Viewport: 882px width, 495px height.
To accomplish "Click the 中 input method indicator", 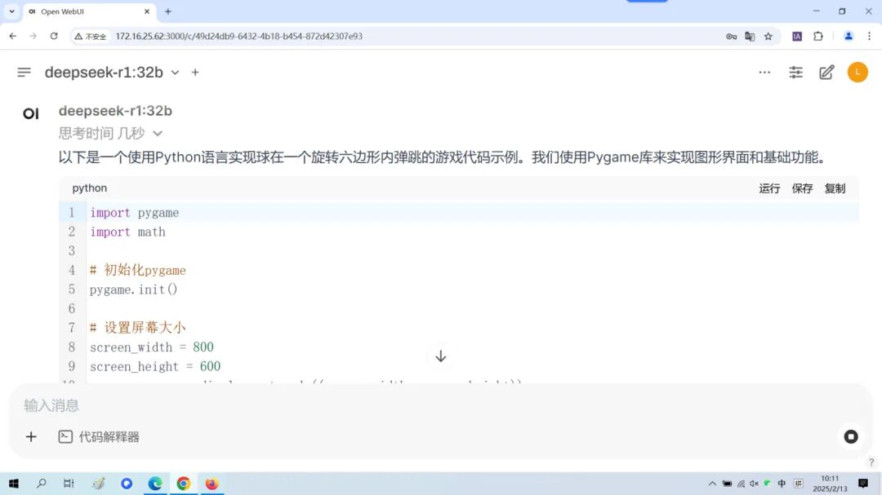I will tap(782, 484).
